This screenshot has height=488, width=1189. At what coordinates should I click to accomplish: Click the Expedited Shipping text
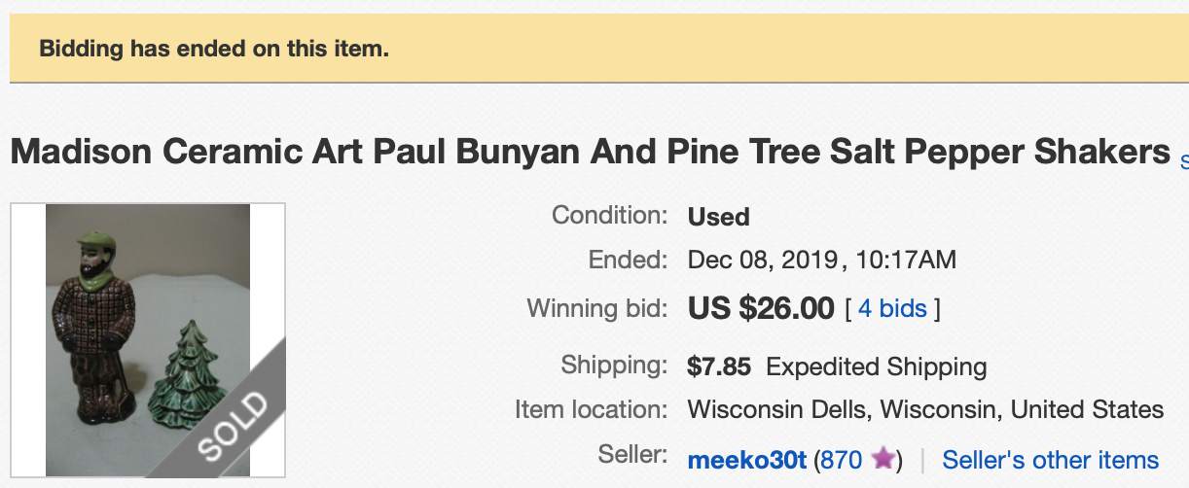(876, 366)
